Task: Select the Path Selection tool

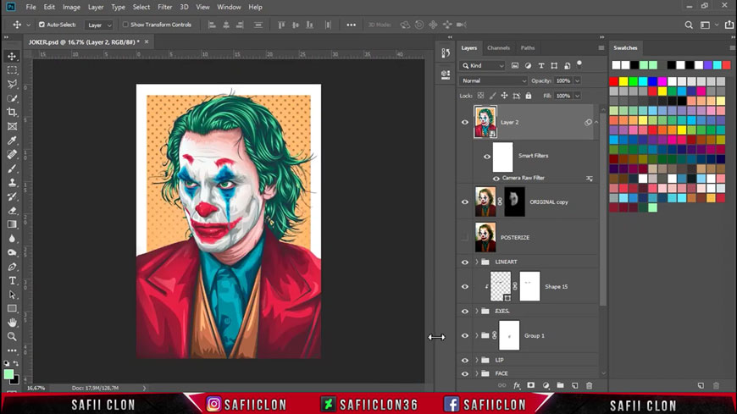Action: [x=12, y=295]
